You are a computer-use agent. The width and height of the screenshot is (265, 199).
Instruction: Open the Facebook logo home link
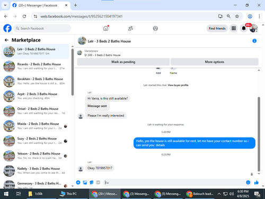point(7,28)
